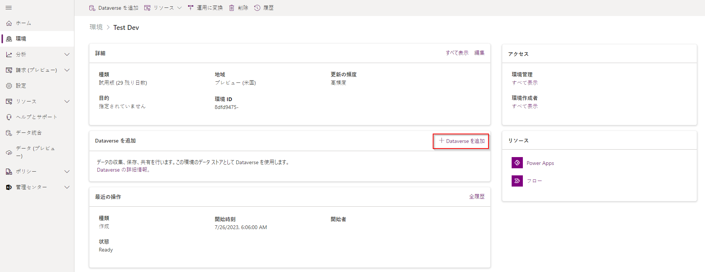Open the Dataverse の詳細情報 link
The image size is (705, 272).
pos(123,170)
